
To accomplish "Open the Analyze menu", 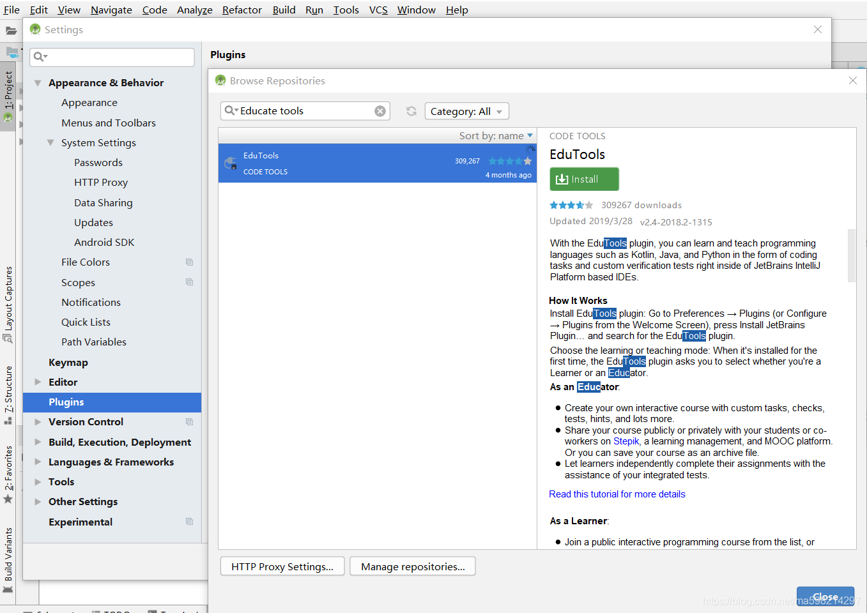I will point(195,10).
